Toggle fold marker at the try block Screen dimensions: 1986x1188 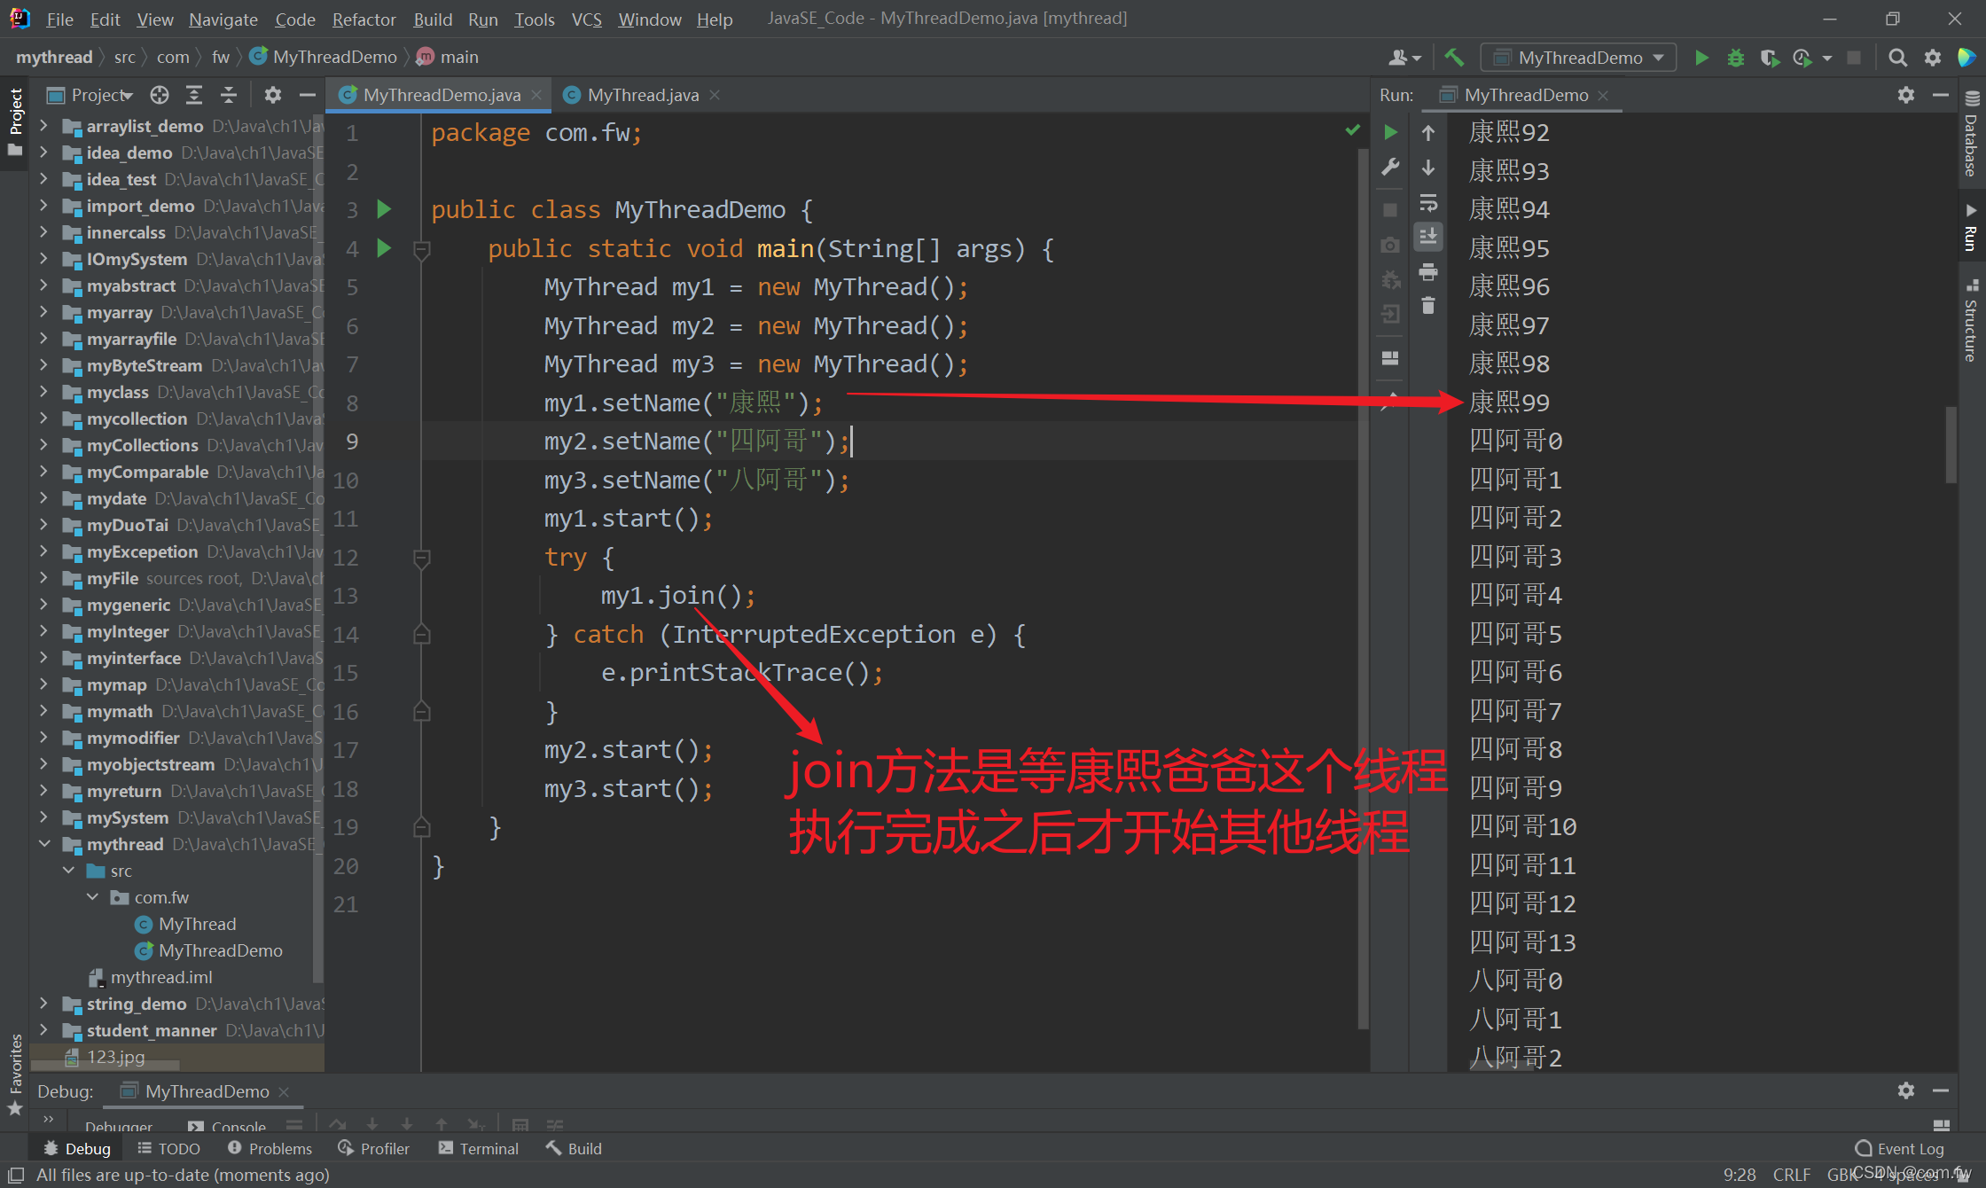[422, 558]
